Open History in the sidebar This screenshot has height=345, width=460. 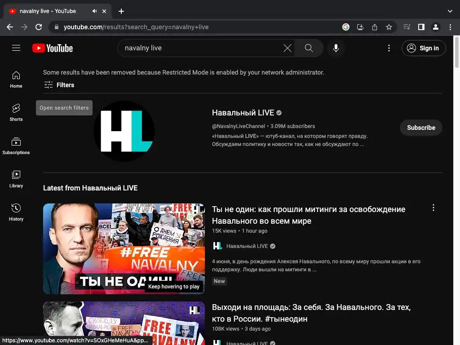[16, 212]
